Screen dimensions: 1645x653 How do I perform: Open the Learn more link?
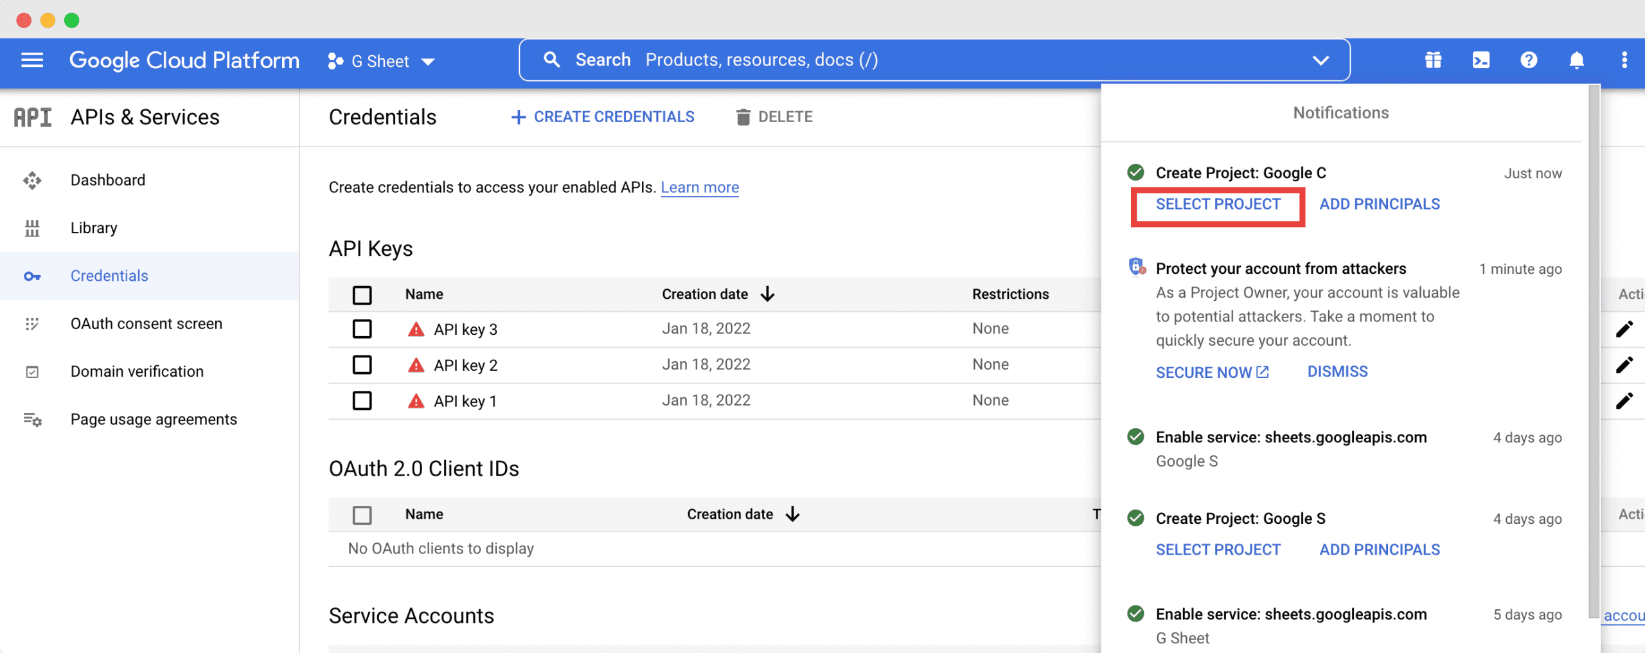pyautogui.click(x=700, y=188)
